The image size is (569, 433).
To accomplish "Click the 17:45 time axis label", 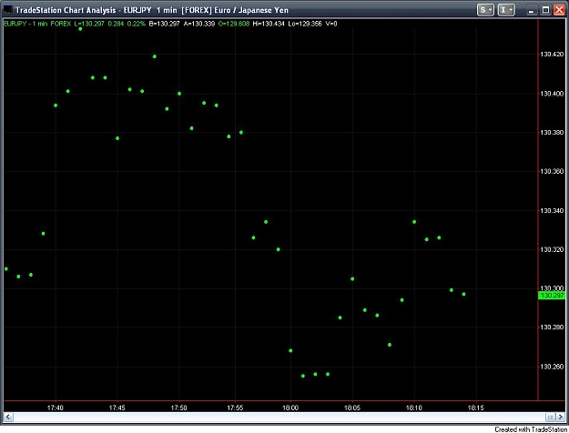I will 117,408.
